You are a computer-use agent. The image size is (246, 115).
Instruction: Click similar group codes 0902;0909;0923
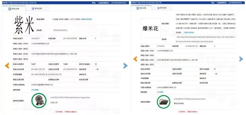point(60,30)
